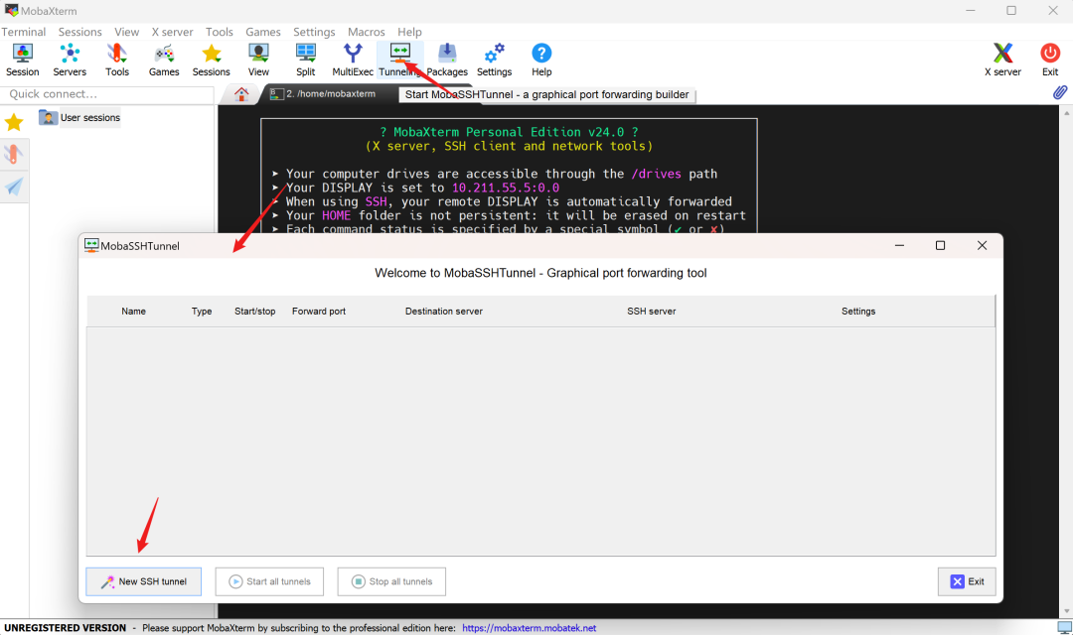Open the Sessions star toolbar icon
1073x635 pixels.
pos(212,60)
